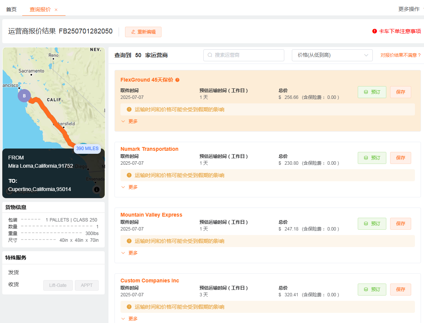Close the 查询报价 tab
The width and height of the screenshot is (424, 323).
(56, 10)
